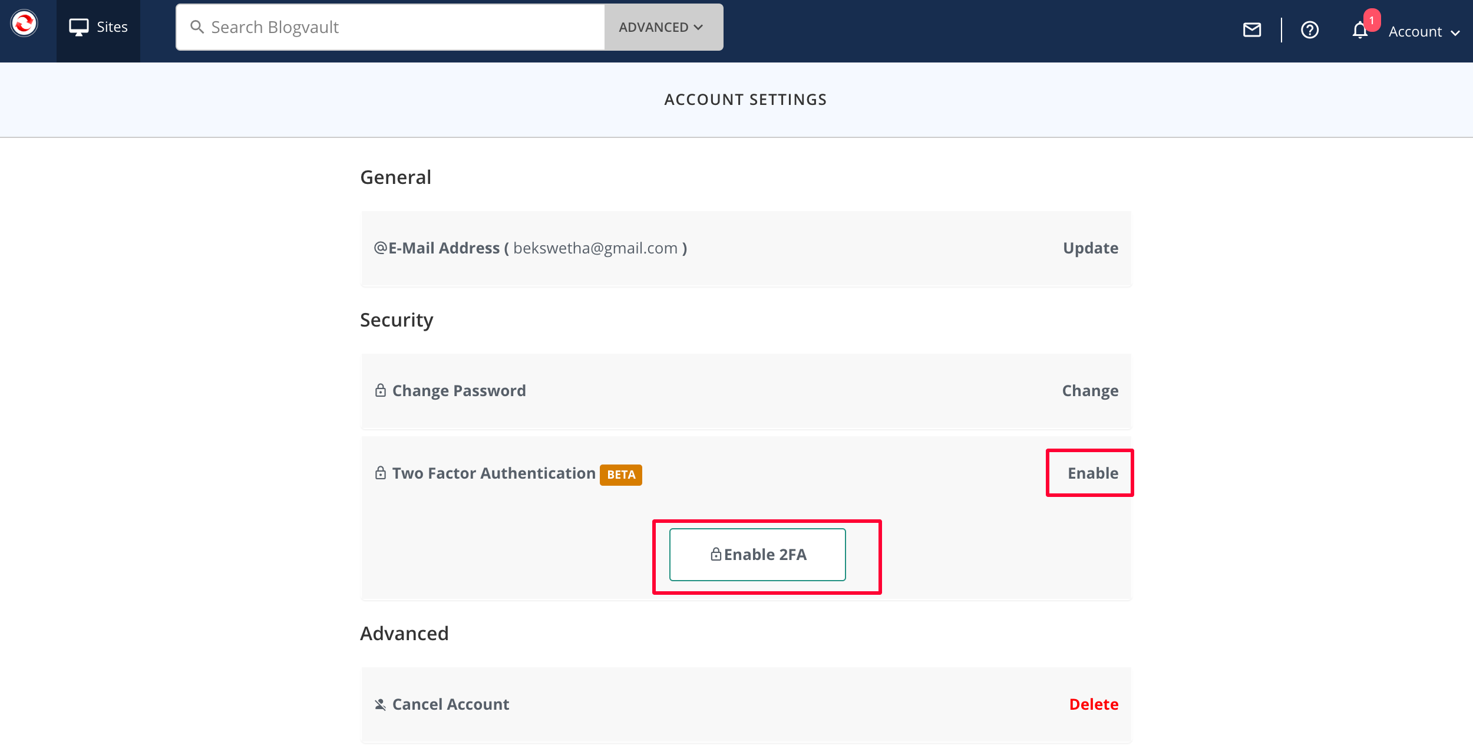The image size is (1473, 751).
Task: Click Enable for Two Factor Authentication
Action: [1092, 473]
